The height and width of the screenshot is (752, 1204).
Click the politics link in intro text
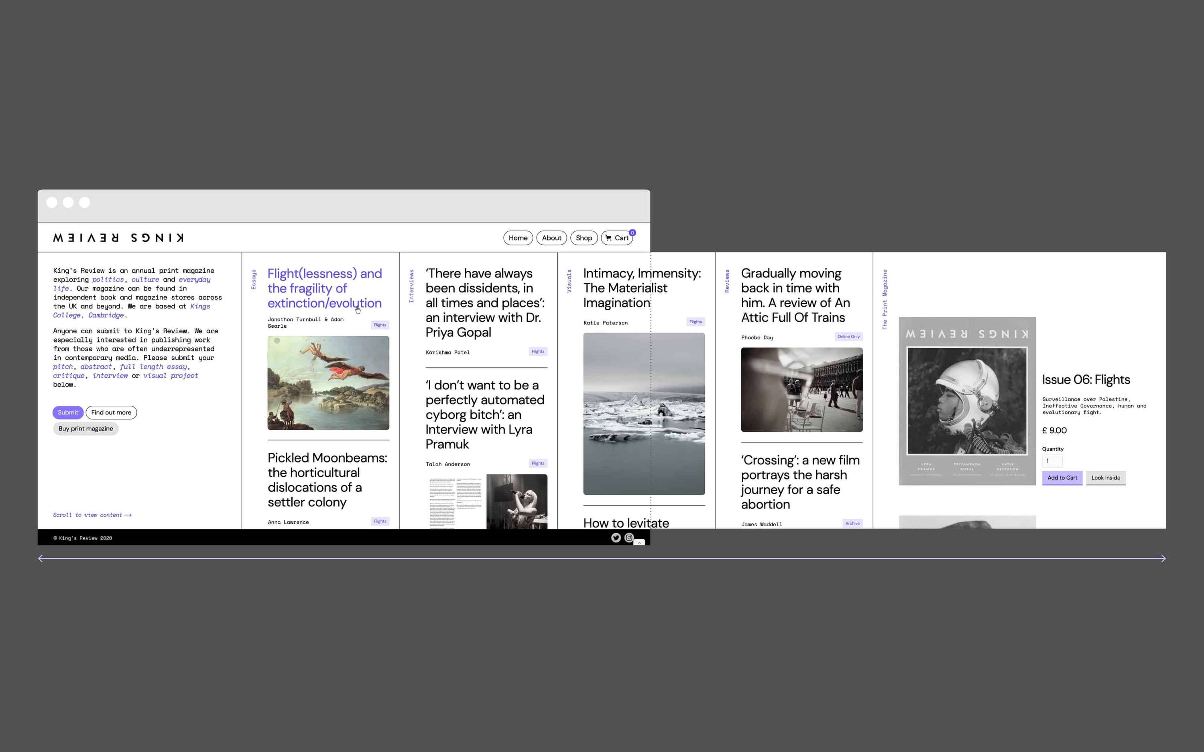pyautogui.click(x=108, y=280)
